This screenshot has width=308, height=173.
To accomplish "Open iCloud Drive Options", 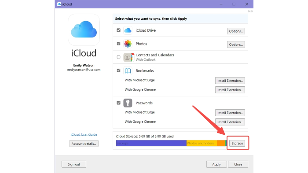I will click(236, 31).
